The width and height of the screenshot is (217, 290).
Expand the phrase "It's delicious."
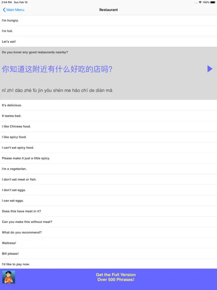(108, 105)
